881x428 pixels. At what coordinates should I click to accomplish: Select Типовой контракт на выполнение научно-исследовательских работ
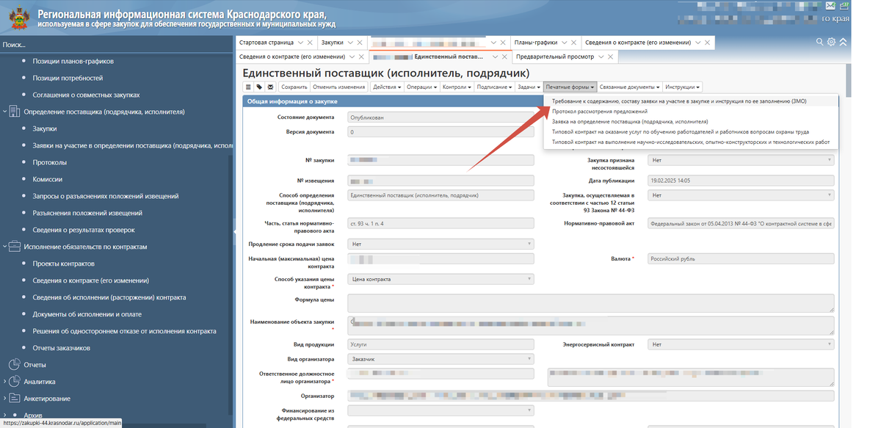click(691, 142)
